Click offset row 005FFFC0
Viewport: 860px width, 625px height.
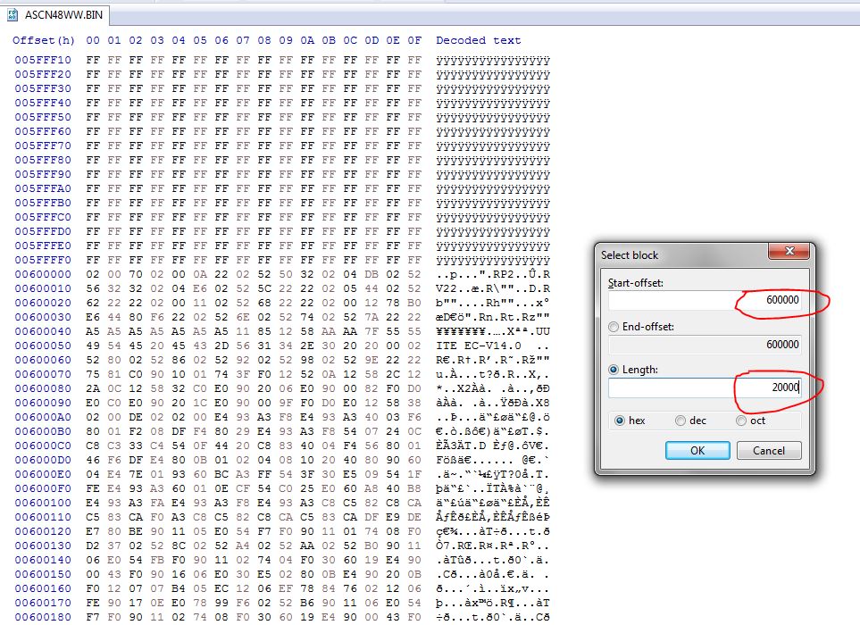pyautogui.click(x=43, y=217)
